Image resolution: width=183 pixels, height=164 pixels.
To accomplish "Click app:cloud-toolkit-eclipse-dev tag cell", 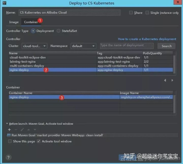I will click(x=120, y=57).
